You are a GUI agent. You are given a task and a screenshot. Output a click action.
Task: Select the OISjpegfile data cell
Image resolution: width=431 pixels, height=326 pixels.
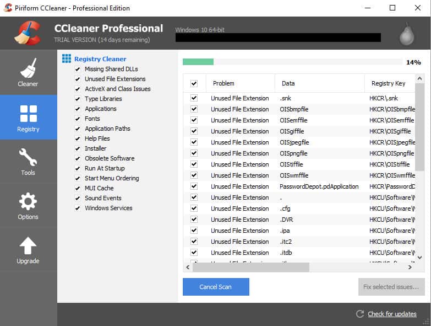point(294,142)
